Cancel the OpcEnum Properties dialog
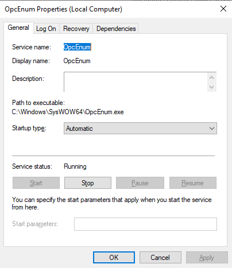The height and width of the screenshot is (268, 232). pyautogui.click(x=160, y=258)
